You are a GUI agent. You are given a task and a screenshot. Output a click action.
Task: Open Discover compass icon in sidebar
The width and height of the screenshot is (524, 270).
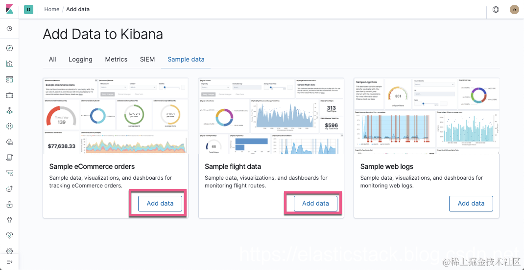9,48
